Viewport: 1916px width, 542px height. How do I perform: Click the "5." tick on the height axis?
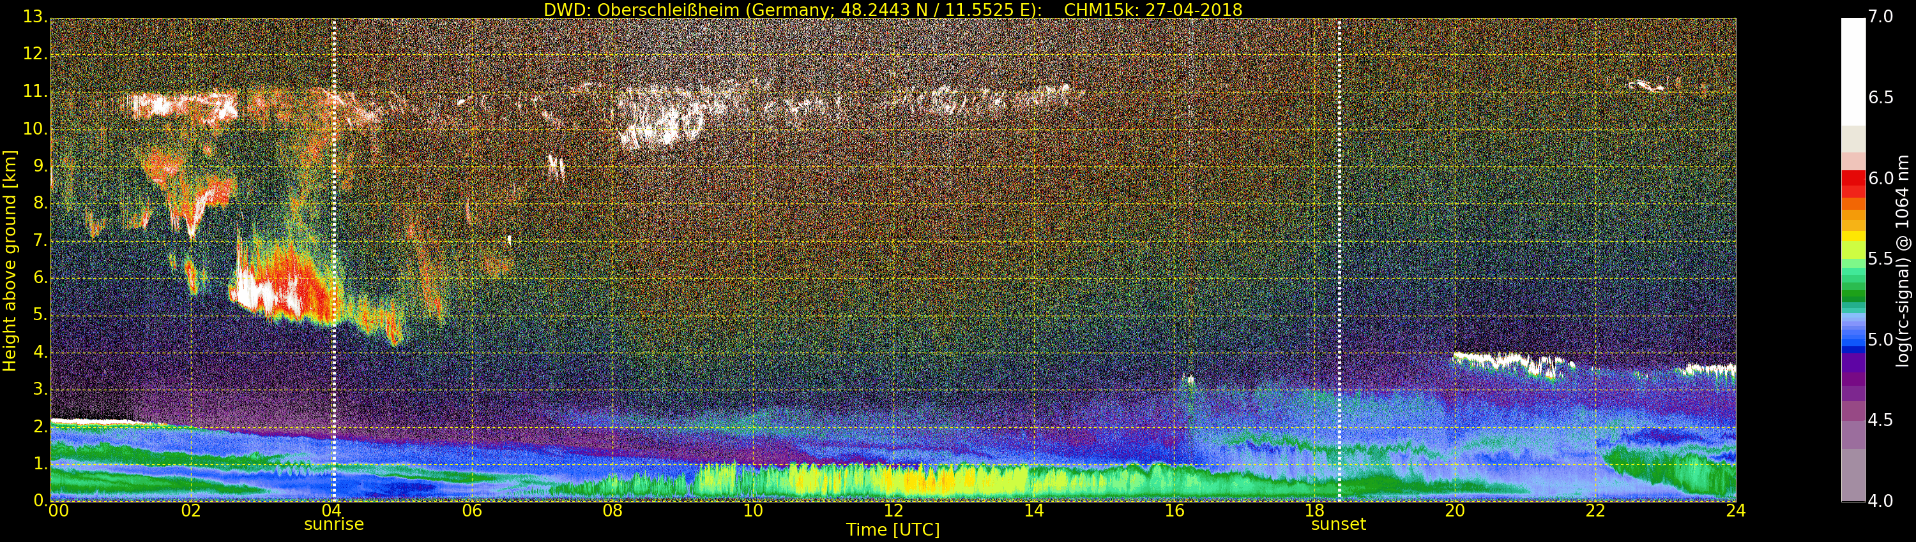click(x=40, y=316)
